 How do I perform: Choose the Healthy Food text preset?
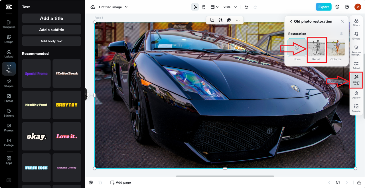36,105
